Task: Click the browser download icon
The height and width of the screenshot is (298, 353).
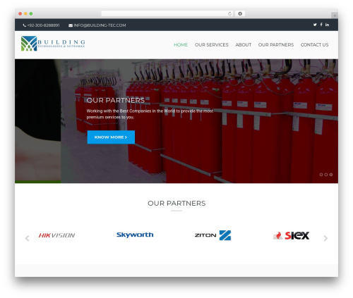Action: (x=240, y=13)
